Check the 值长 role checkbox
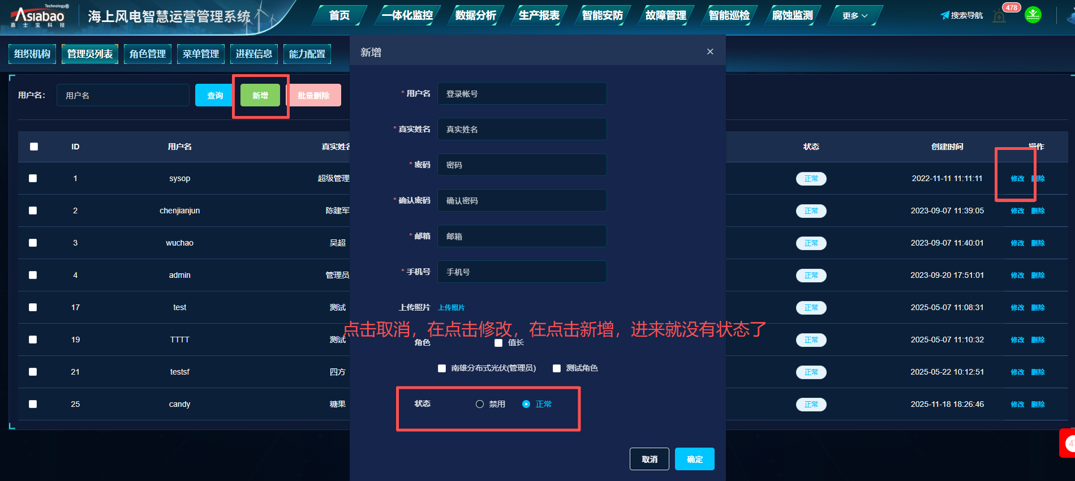The image size is (1075, 481). click(x=498, y=343)
